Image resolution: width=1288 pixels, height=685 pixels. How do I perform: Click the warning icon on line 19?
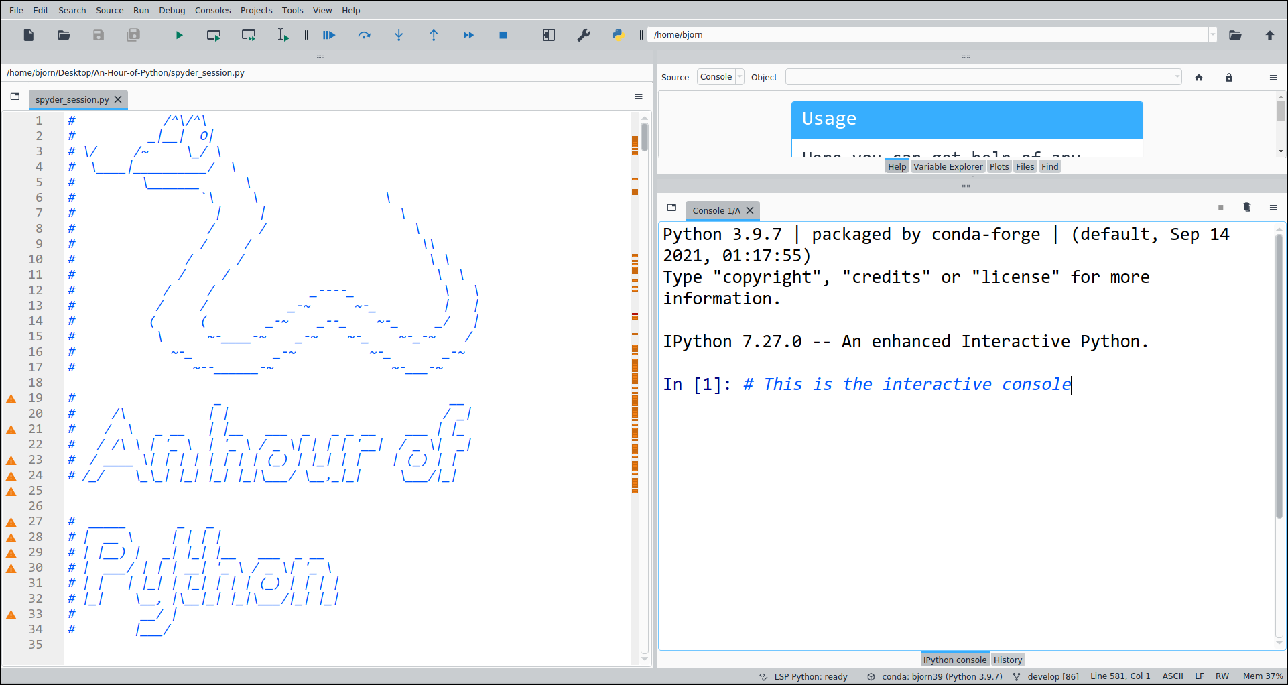[x=11, y=399]
